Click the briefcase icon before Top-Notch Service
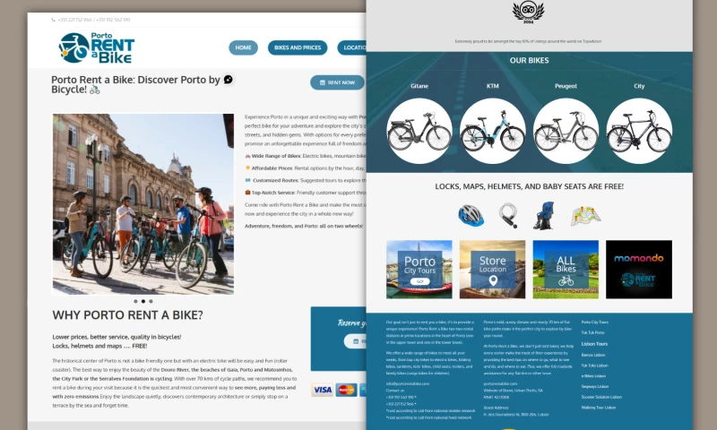 (x=247, y=193)
